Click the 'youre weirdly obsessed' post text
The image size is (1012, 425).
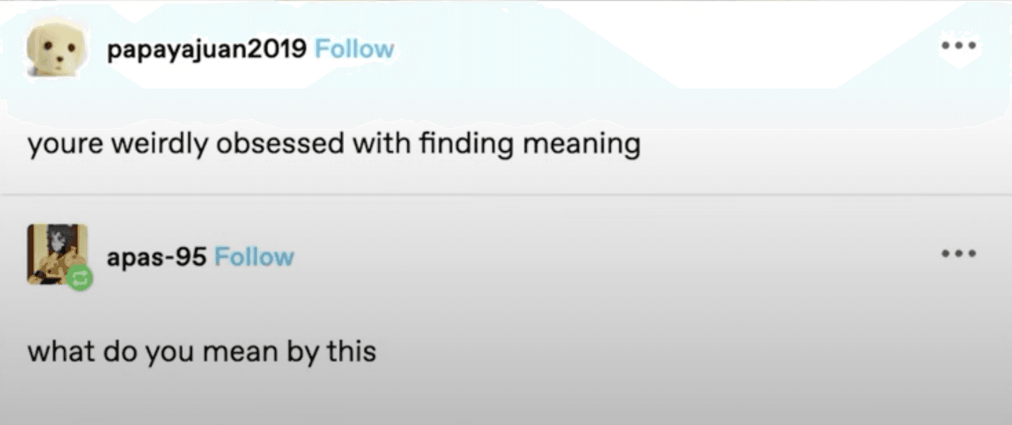click(x=333, y=144)
